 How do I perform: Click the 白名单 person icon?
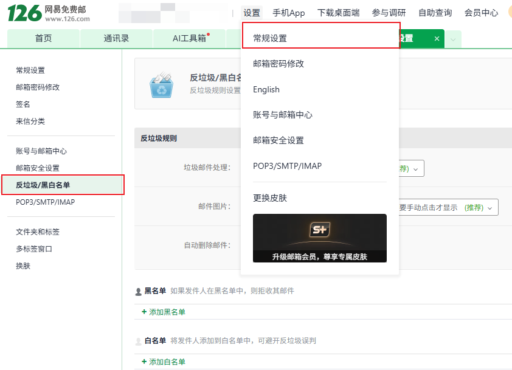coord(138,341)
